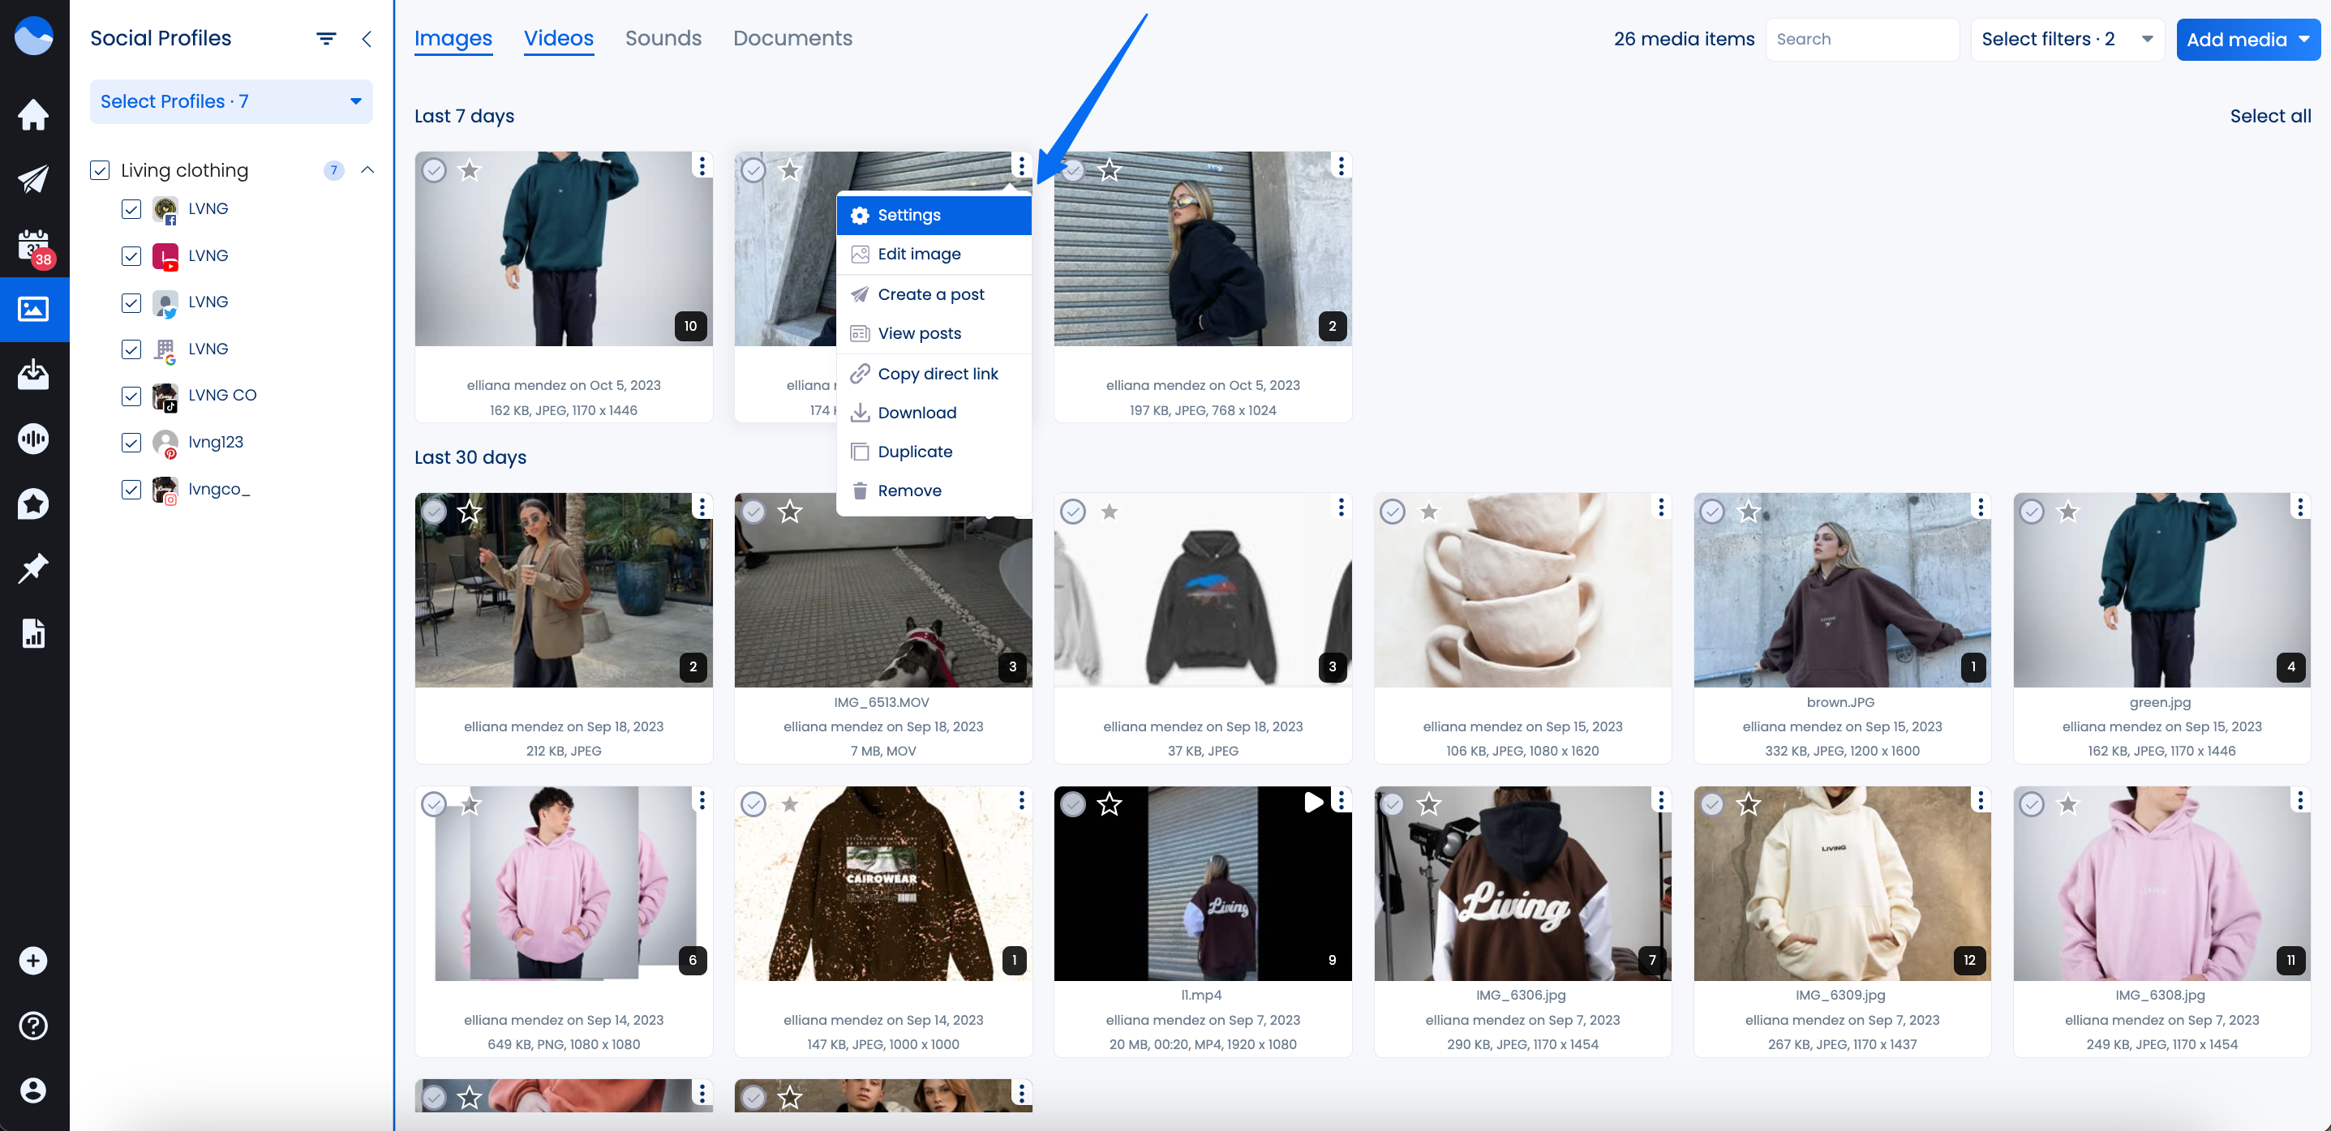Screen dimensions: 2331x1131
Task: Switch to the Sounds tab
Action: (x=663, y=39)
